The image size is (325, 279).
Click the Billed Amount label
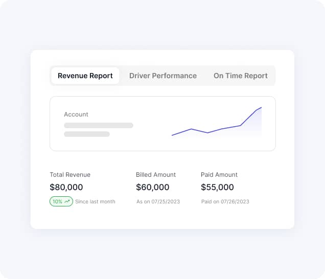(156, 175)
